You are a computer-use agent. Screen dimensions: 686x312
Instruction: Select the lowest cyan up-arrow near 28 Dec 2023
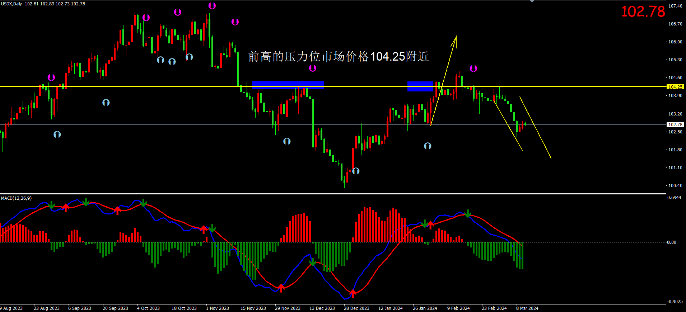point(356,171)
